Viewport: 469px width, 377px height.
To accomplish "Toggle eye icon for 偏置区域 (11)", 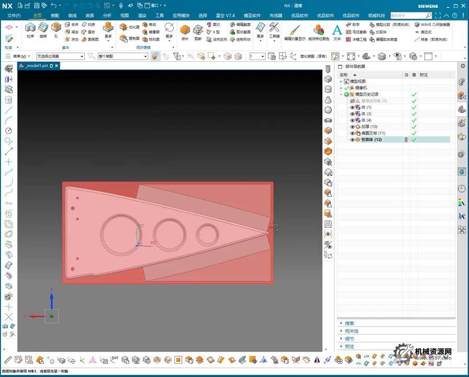I will coord(352,134).
